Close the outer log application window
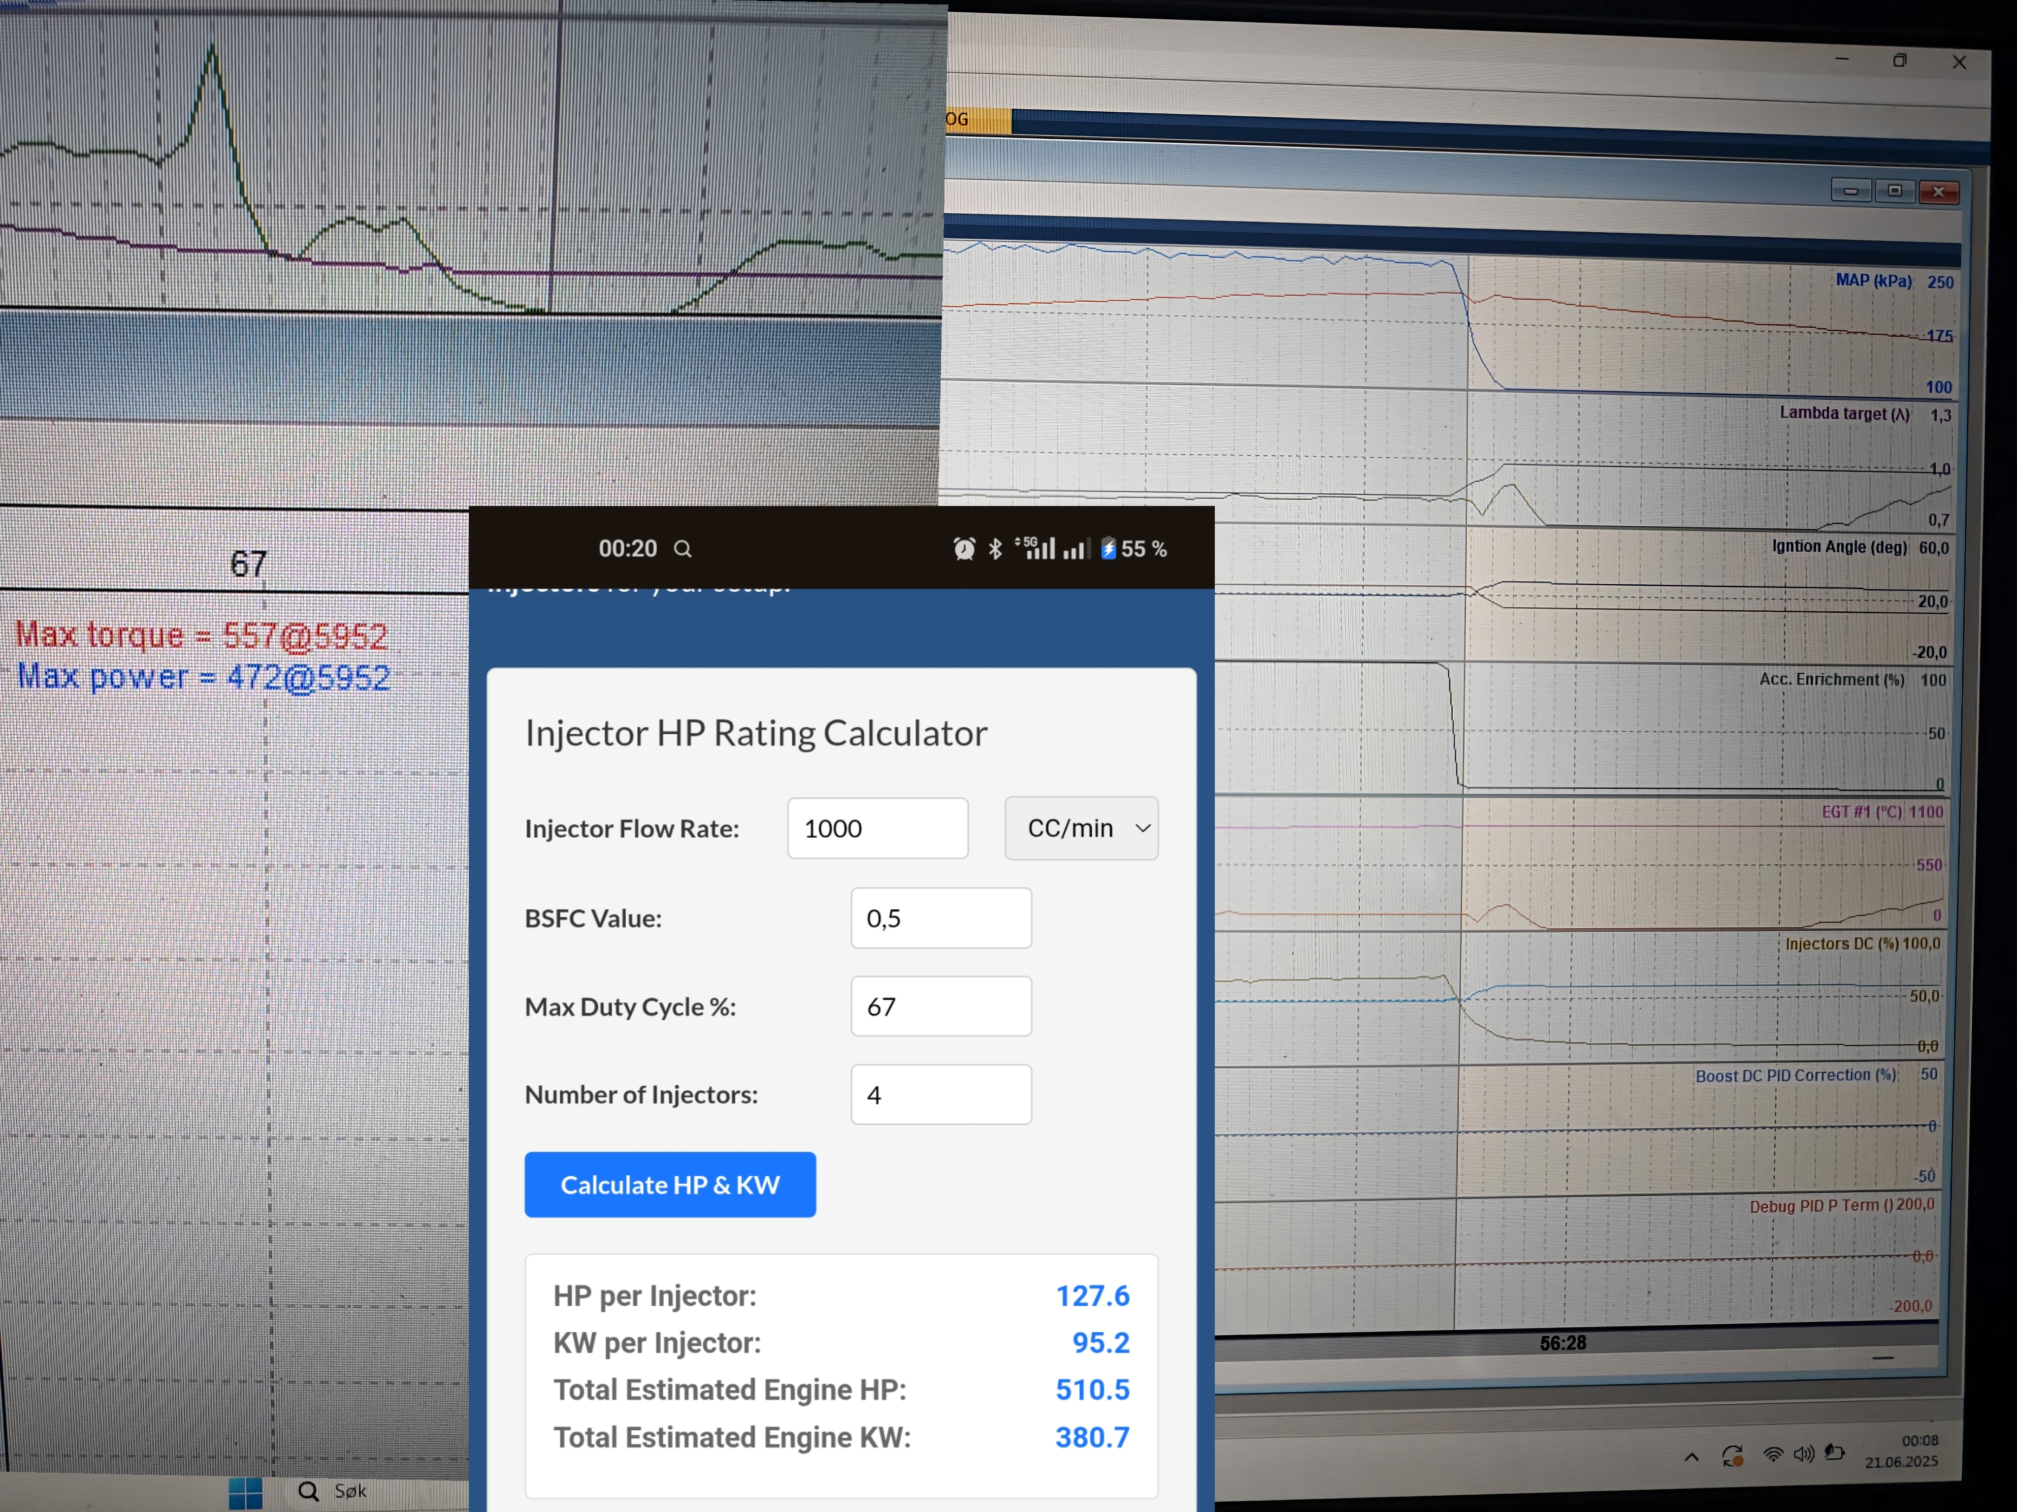Viewport: 2017px width, 1512px height. pyautogui.click(x=1959, y=62)
